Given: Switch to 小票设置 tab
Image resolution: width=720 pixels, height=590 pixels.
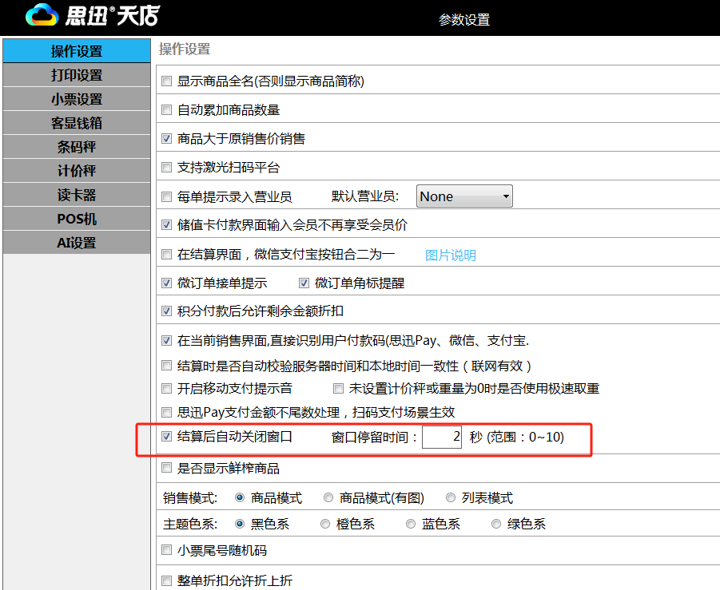Looking at the screenshot, I should (x=77, y=99).
